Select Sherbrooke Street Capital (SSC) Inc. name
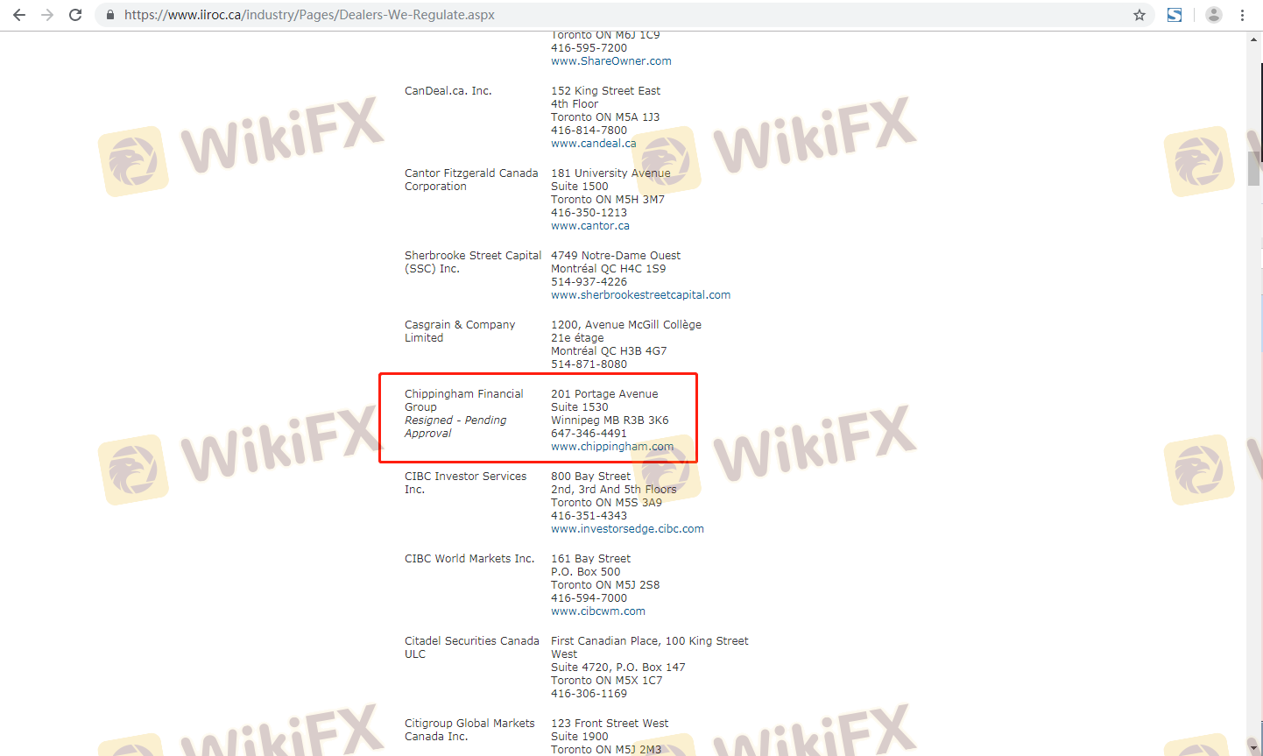1263x756 pixels. 473,262
